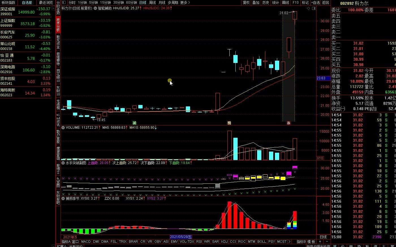Screen dimensions: 396x247
Task: Select the 敢死资金 vertical tab
Action: pyautogui.click(x=58, y=41)
